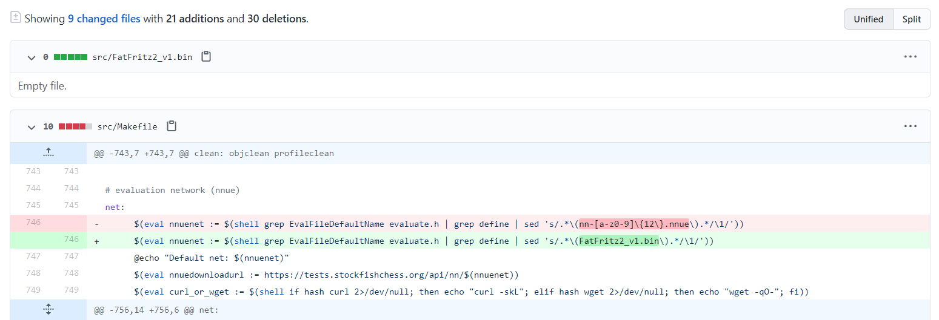
Task: Expand up hidden lines above line 743
Action: [x=48, y=153]
